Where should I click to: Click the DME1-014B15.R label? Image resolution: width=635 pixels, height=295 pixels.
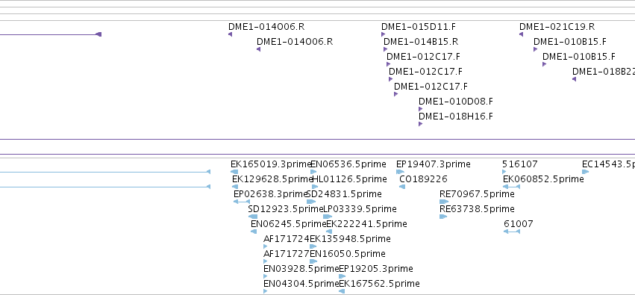pyautogui.click(x=421, y=42)
